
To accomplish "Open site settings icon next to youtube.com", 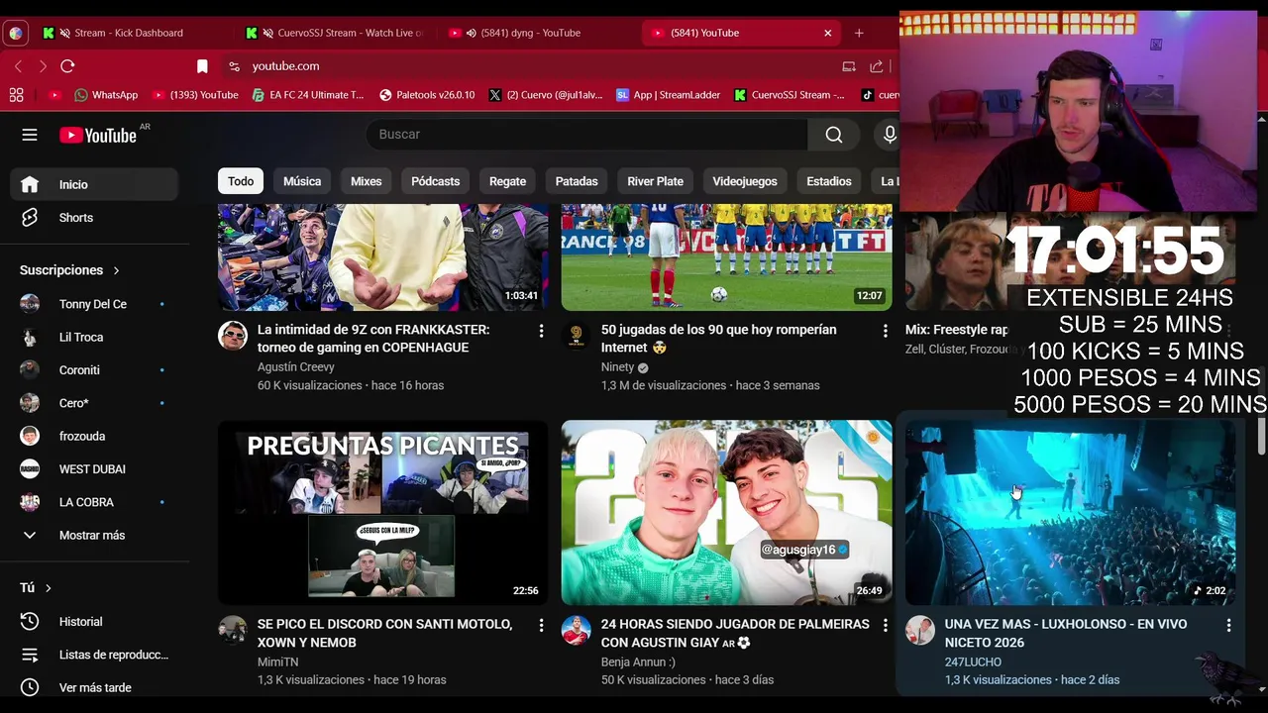I will click(x=234, y=66).
